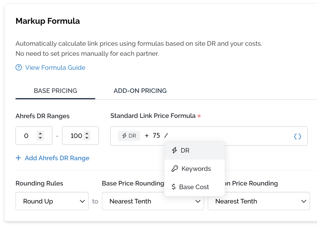Click the minimum DR range input showing 0
Viewport: 317px width, 226px height.
[x=27, y=136]
